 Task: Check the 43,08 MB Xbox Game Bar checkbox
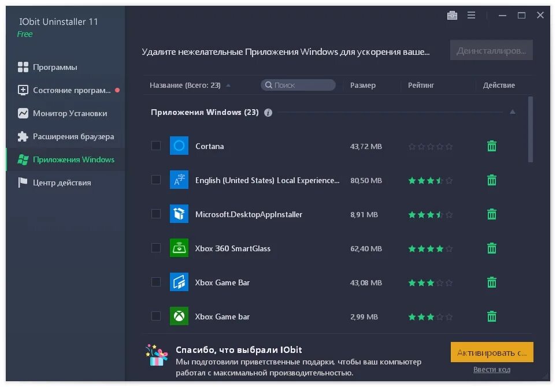(156, 282)
